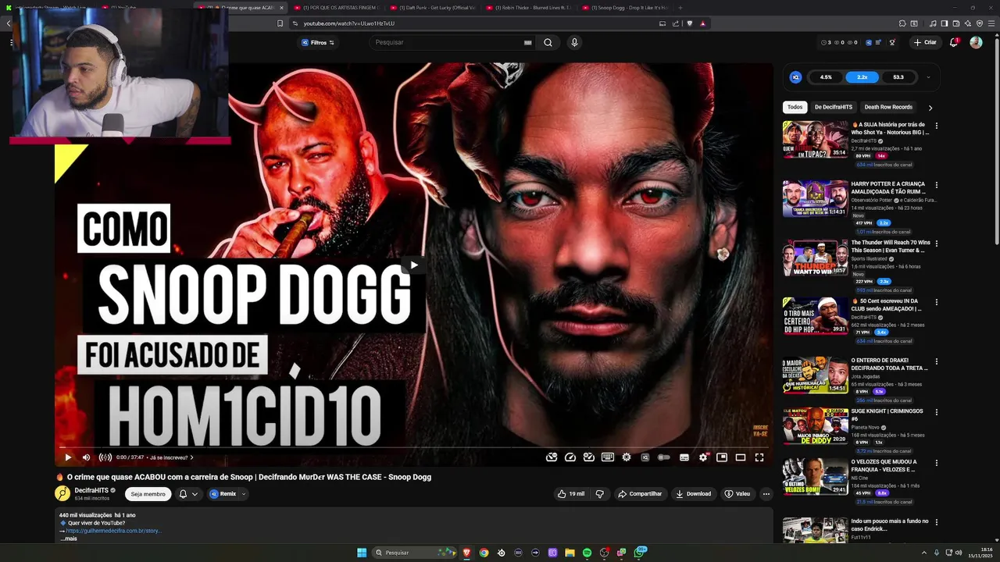Screen dimensions: 1000x562
Task: Expand the vidIQ stats panel chevron
Action: [x=928, y=77]
